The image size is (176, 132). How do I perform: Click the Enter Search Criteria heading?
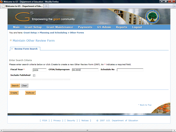click(x=20, y=60)
